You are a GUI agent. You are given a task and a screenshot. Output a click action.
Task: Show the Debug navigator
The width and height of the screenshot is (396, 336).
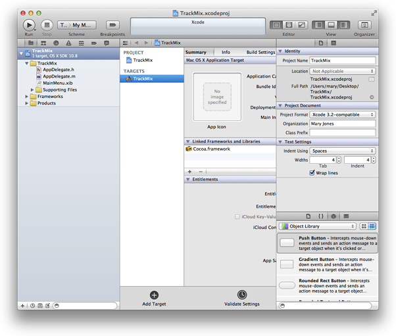[x=82, y=43]
